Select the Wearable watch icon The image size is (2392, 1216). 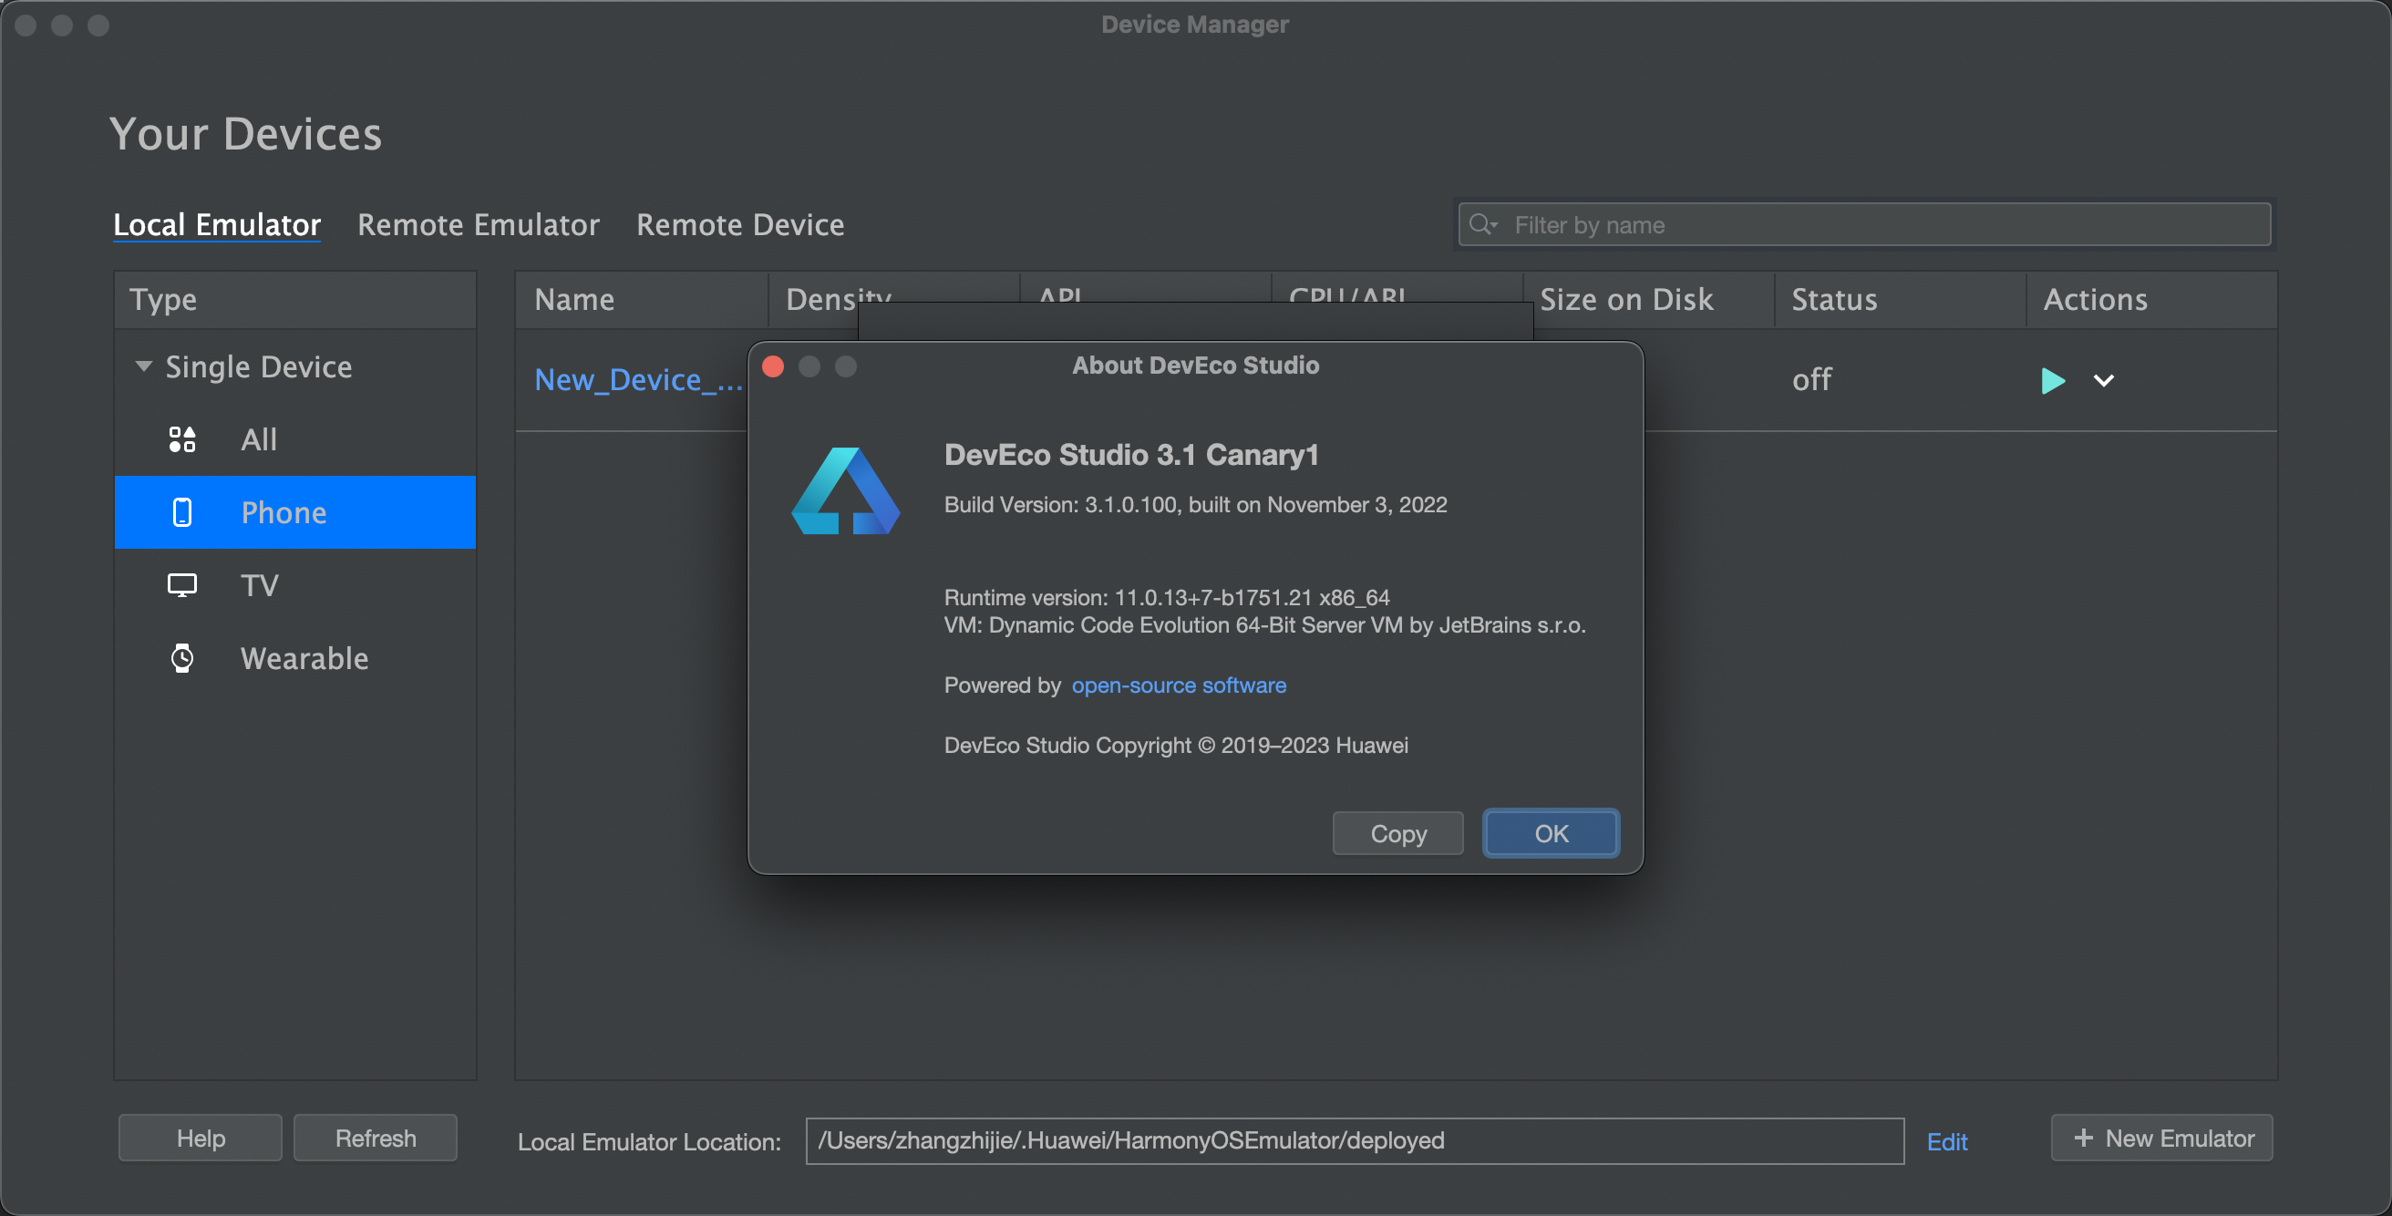coord(182,658)
